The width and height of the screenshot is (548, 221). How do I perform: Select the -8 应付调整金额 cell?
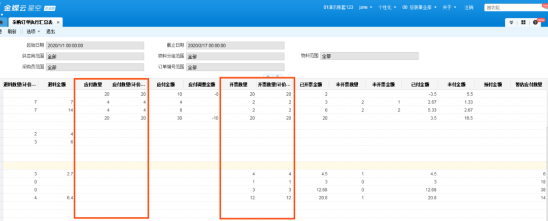[x=201, y=94]
